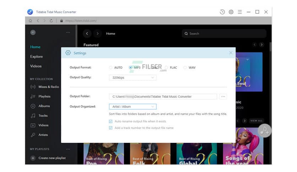Open settings gear in title bar

tap(231, 12)
